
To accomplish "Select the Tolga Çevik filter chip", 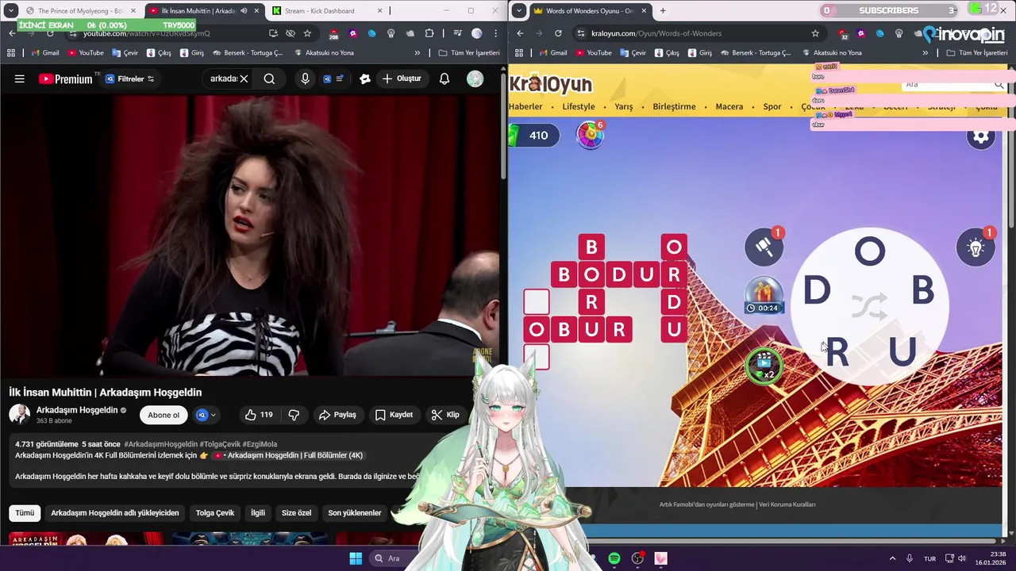I will click(x=215, y=513).
